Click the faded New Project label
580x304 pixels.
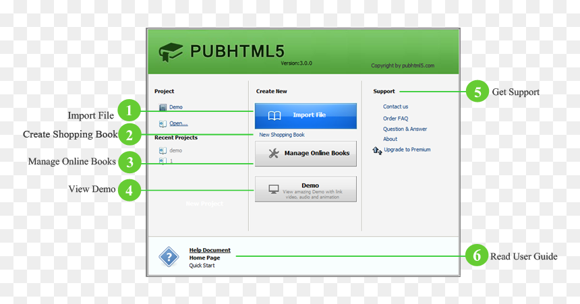point(204,204)
